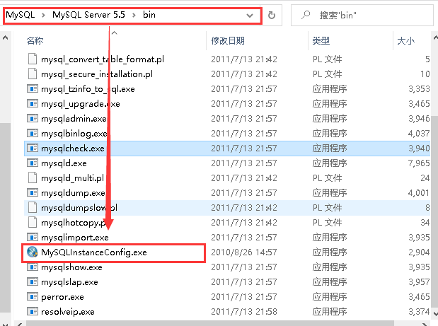Refresh the bin folder view

click(x=272, y=15)
